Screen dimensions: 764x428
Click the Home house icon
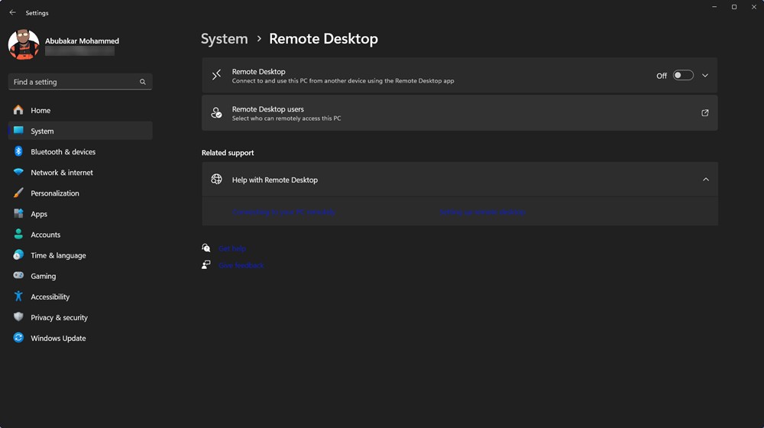click(x=18, y=110)
